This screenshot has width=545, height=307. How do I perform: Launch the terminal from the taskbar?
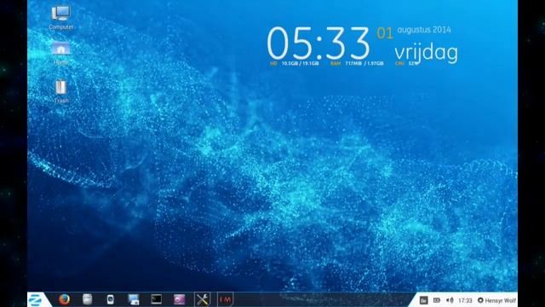(157, 299)
